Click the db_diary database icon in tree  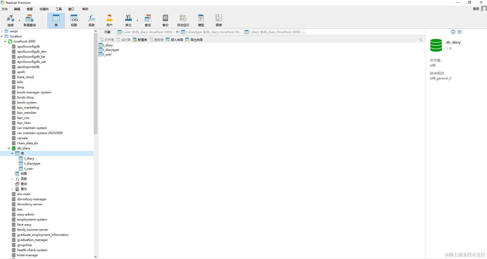[14, 148]
